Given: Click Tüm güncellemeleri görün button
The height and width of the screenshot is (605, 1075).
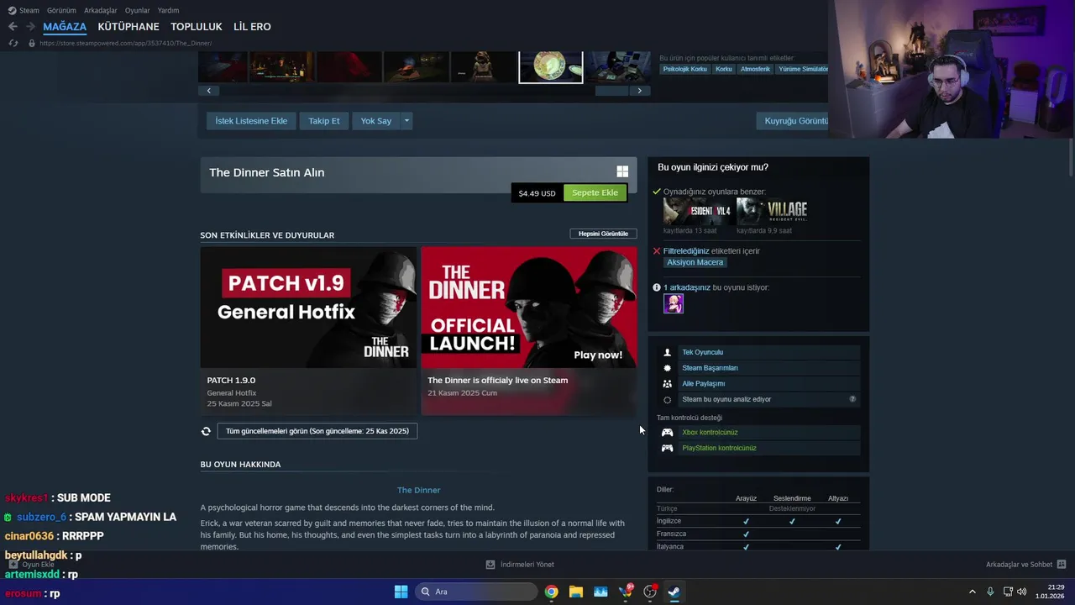Looking at the screenshot, I should pos(317,431).
